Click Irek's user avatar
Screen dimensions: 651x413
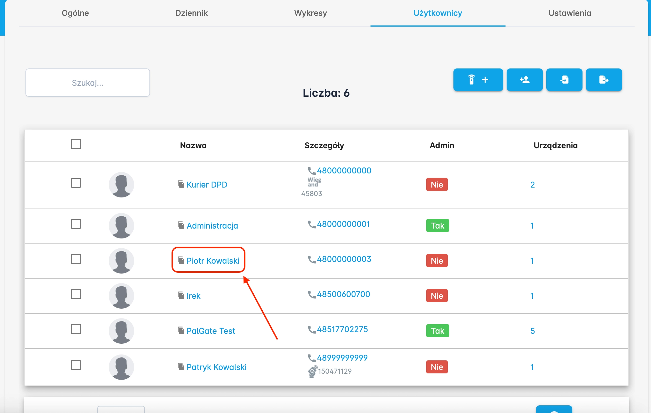[x=121, y=296]
